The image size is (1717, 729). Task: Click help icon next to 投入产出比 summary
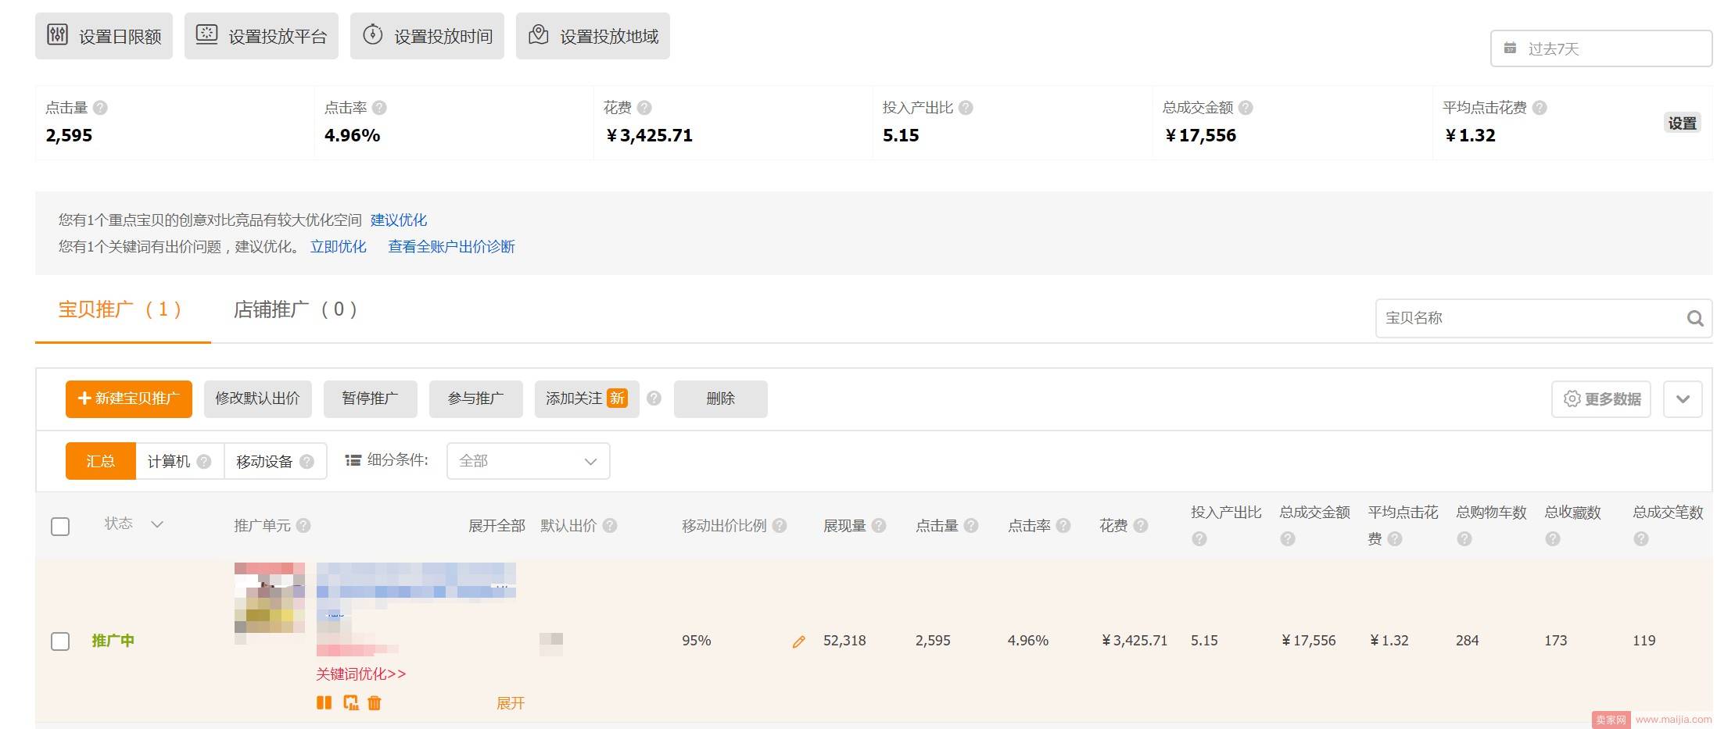(966, 108)
